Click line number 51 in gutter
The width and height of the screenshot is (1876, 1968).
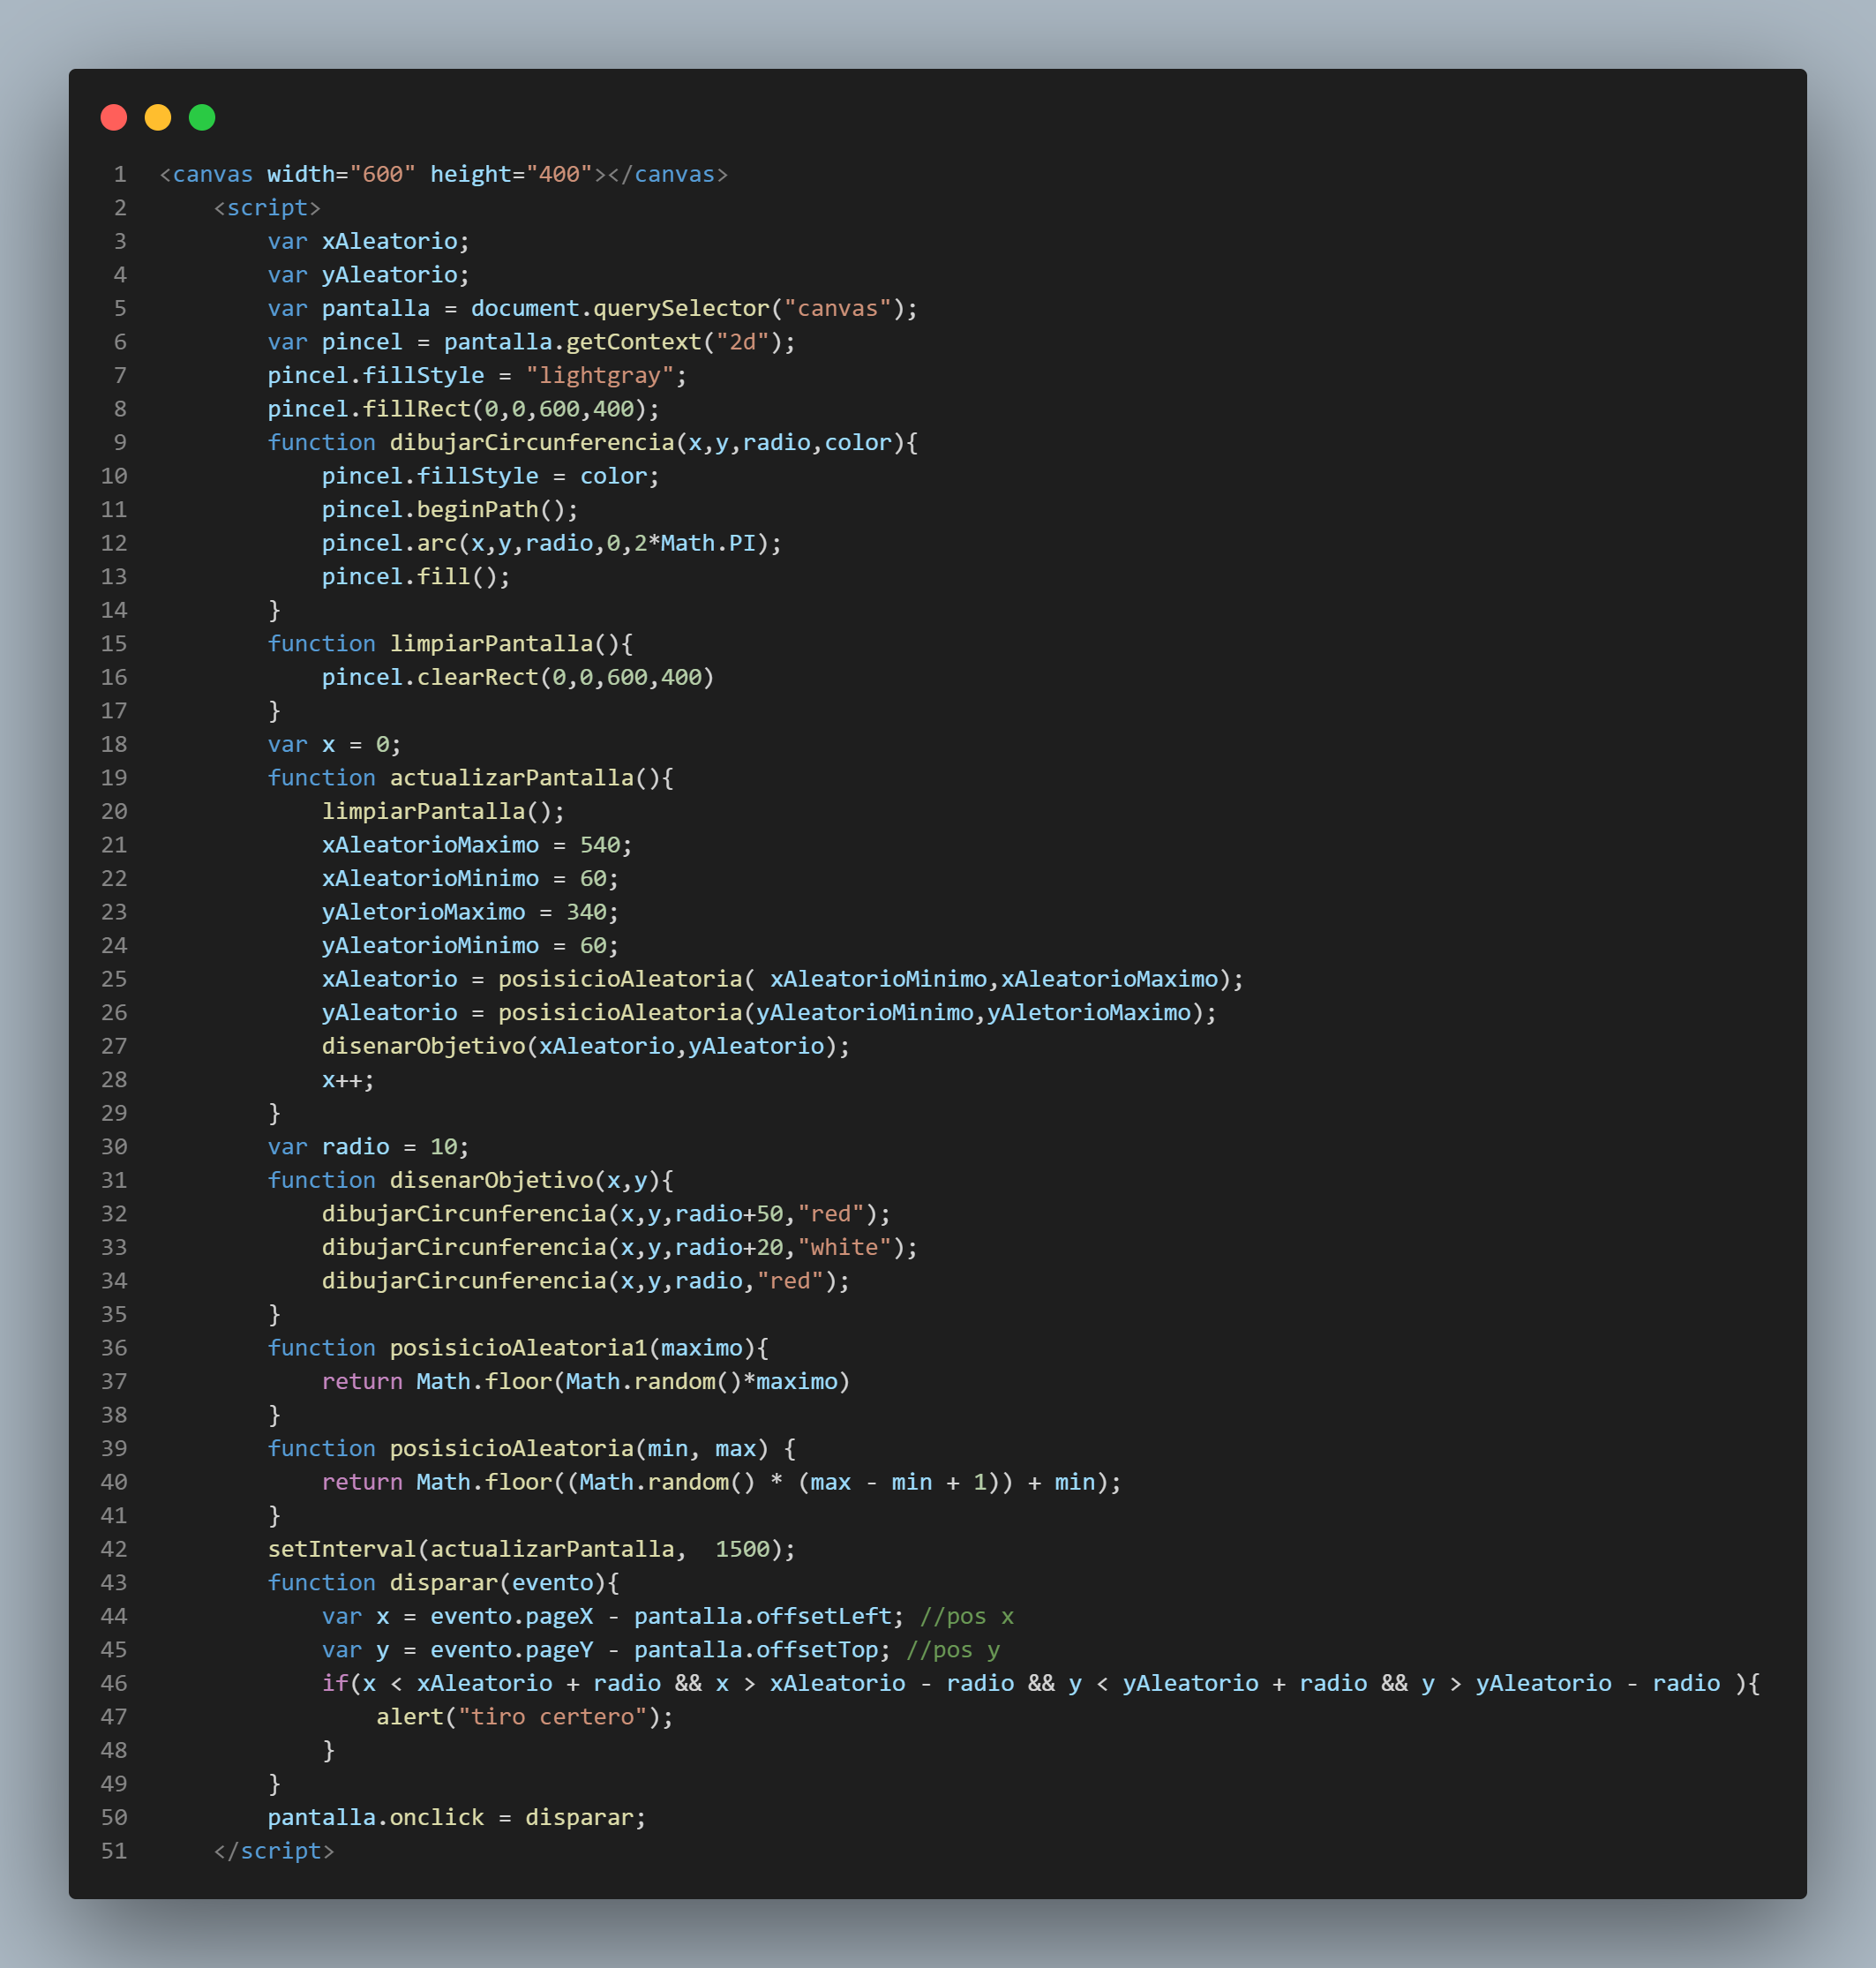point(114,1852)
